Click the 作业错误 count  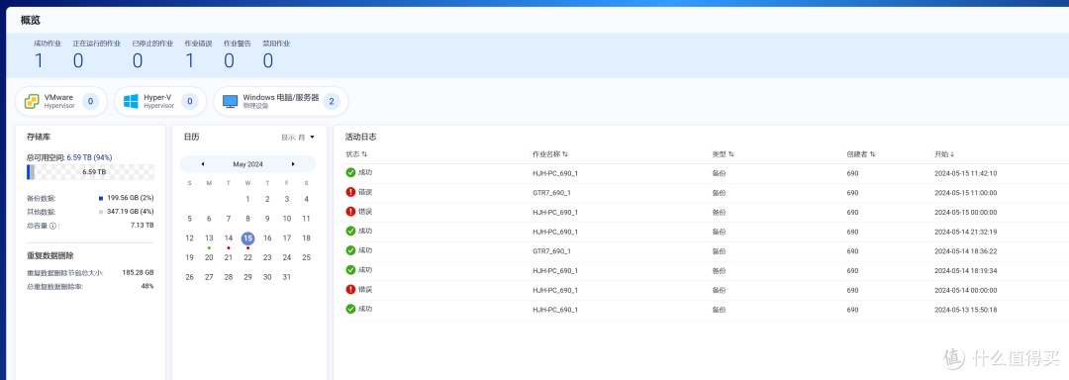189,61
